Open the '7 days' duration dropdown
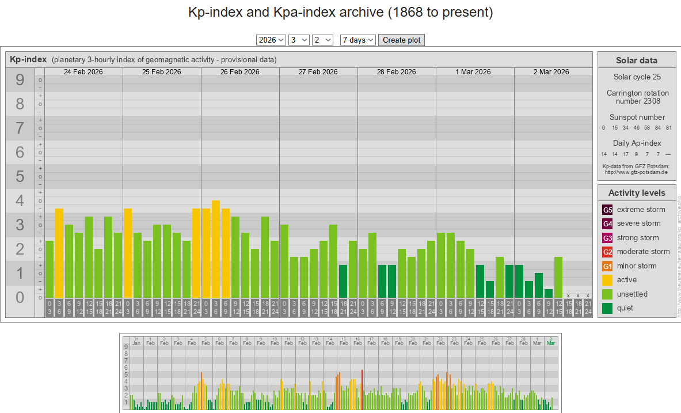The height and width of the screenshot is (413, 681). (357, 40)
